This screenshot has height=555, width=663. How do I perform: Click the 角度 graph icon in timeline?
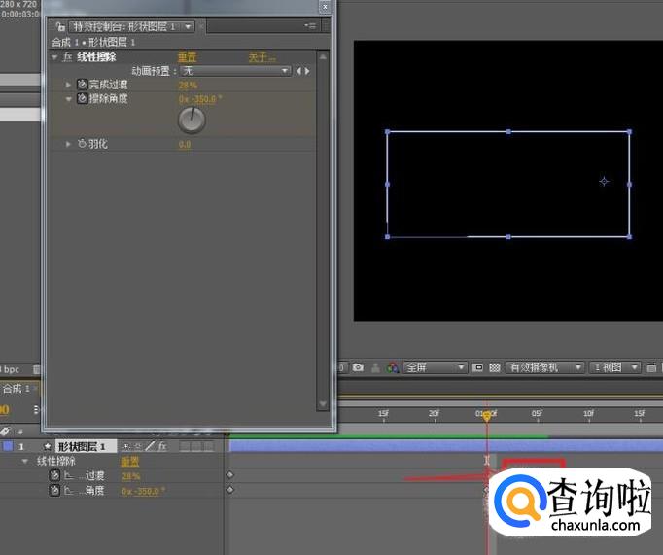(x=68, y=491)
